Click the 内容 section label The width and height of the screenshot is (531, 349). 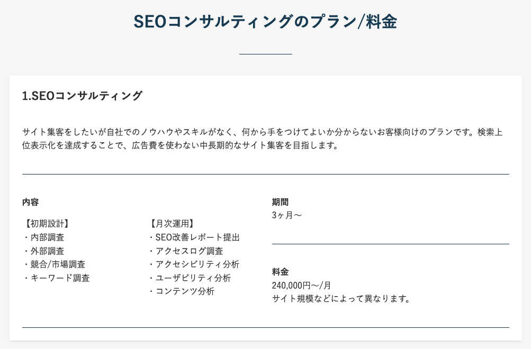[30, 202]
